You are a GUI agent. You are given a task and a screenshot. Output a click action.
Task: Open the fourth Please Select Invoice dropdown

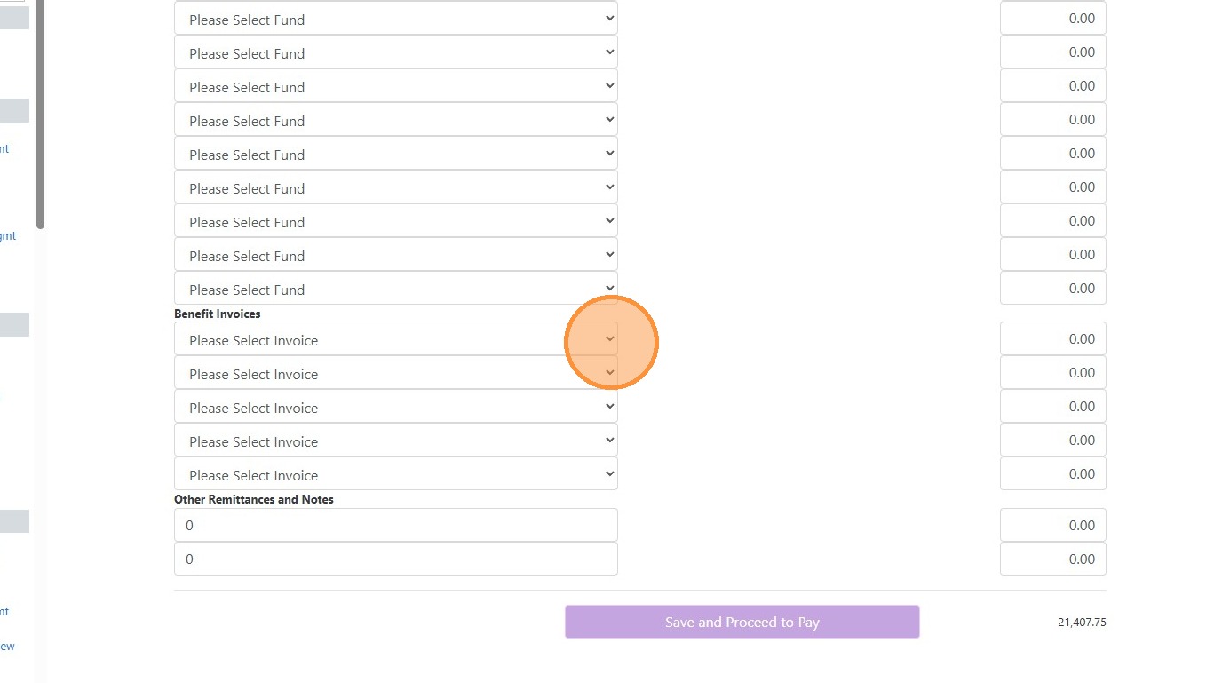(x=395, y=441)
